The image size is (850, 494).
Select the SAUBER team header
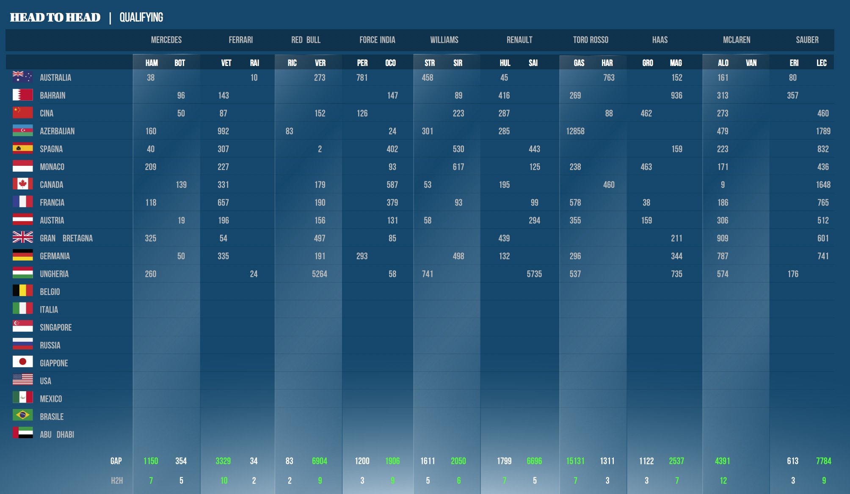[807, 40]
